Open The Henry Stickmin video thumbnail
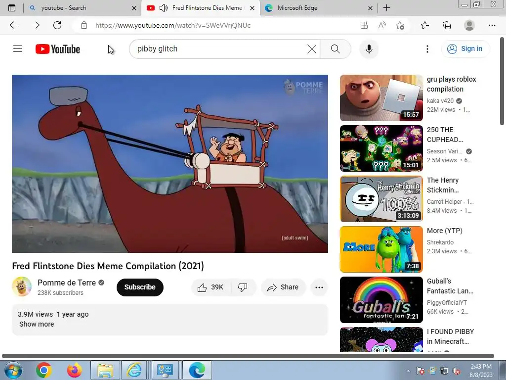Image resolution: width=506 pixels, height=380 pixels. (381, 199)
